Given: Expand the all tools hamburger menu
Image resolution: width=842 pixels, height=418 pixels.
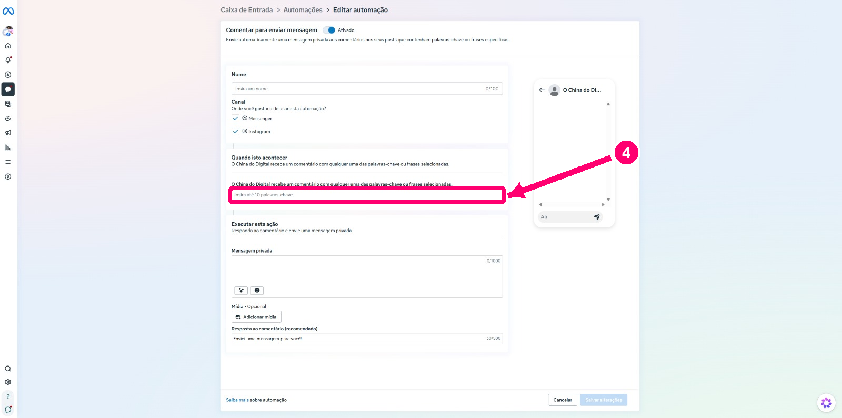Looking at the screenshot, I should [8, 162].
